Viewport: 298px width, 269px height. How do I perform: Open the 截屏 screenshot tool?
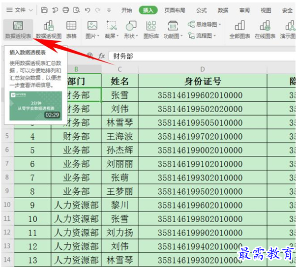click(x=112, y=30)
